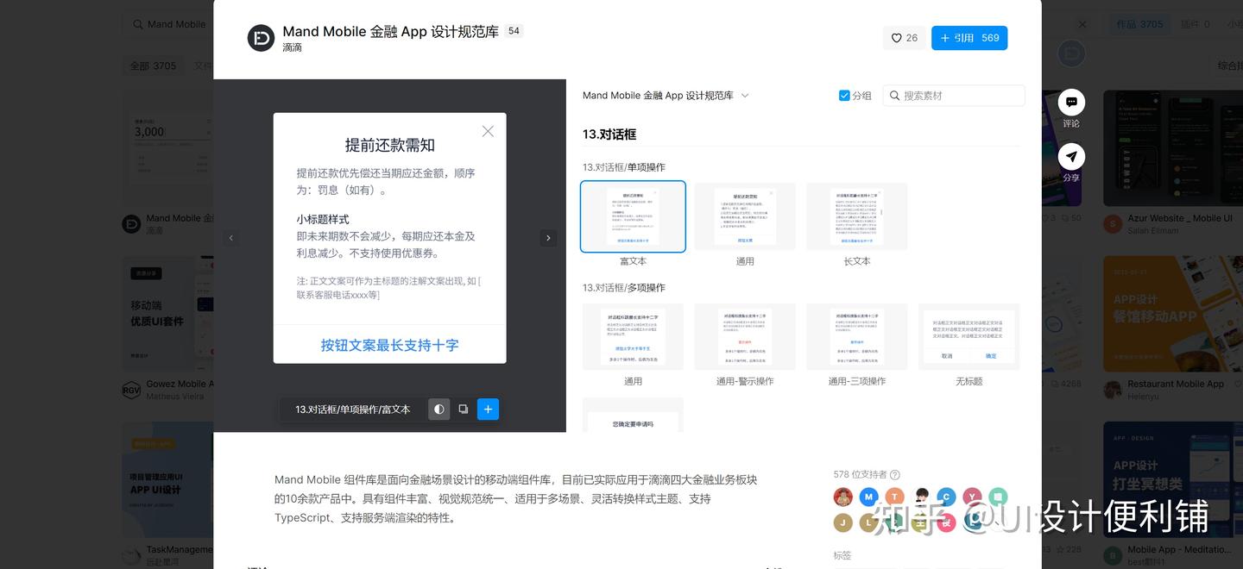Click the blue M supporter avatar
The height and width of the screenshot is (569, 1243).
(x=869, y=497)
